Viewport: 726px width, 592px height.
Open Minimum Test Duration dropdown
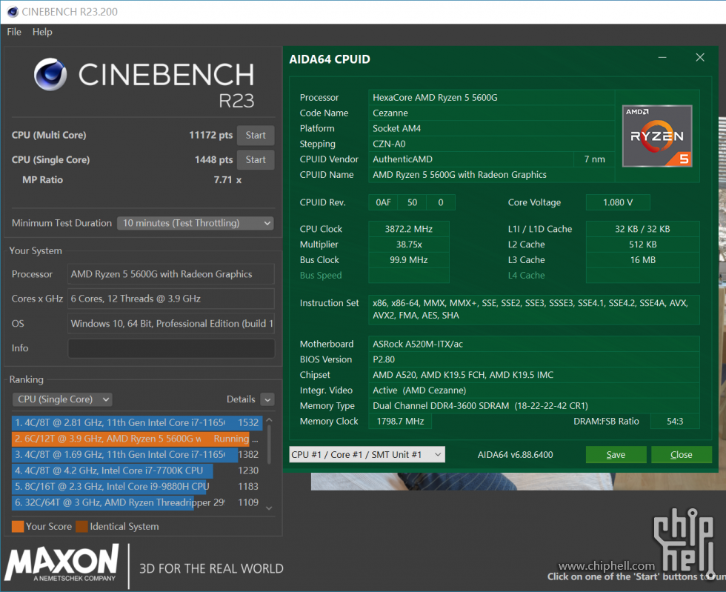coord(196,223)
